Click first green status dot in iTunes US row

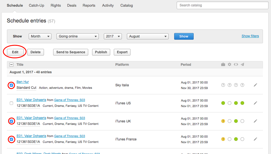pyautogui.click(x=223, y=103)
